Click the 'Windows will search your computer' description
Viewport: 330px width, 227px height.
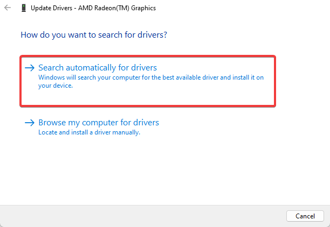pyautogui.click(x=151, y=81)
